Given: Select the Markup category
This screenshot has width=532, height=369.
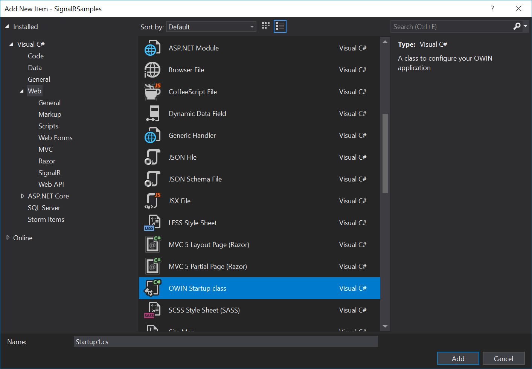Looking at the screenshot, I should [x=50, y=114].
